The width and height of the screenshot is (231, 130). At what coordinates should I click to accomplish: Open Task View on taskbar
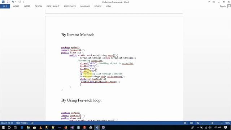15,127
